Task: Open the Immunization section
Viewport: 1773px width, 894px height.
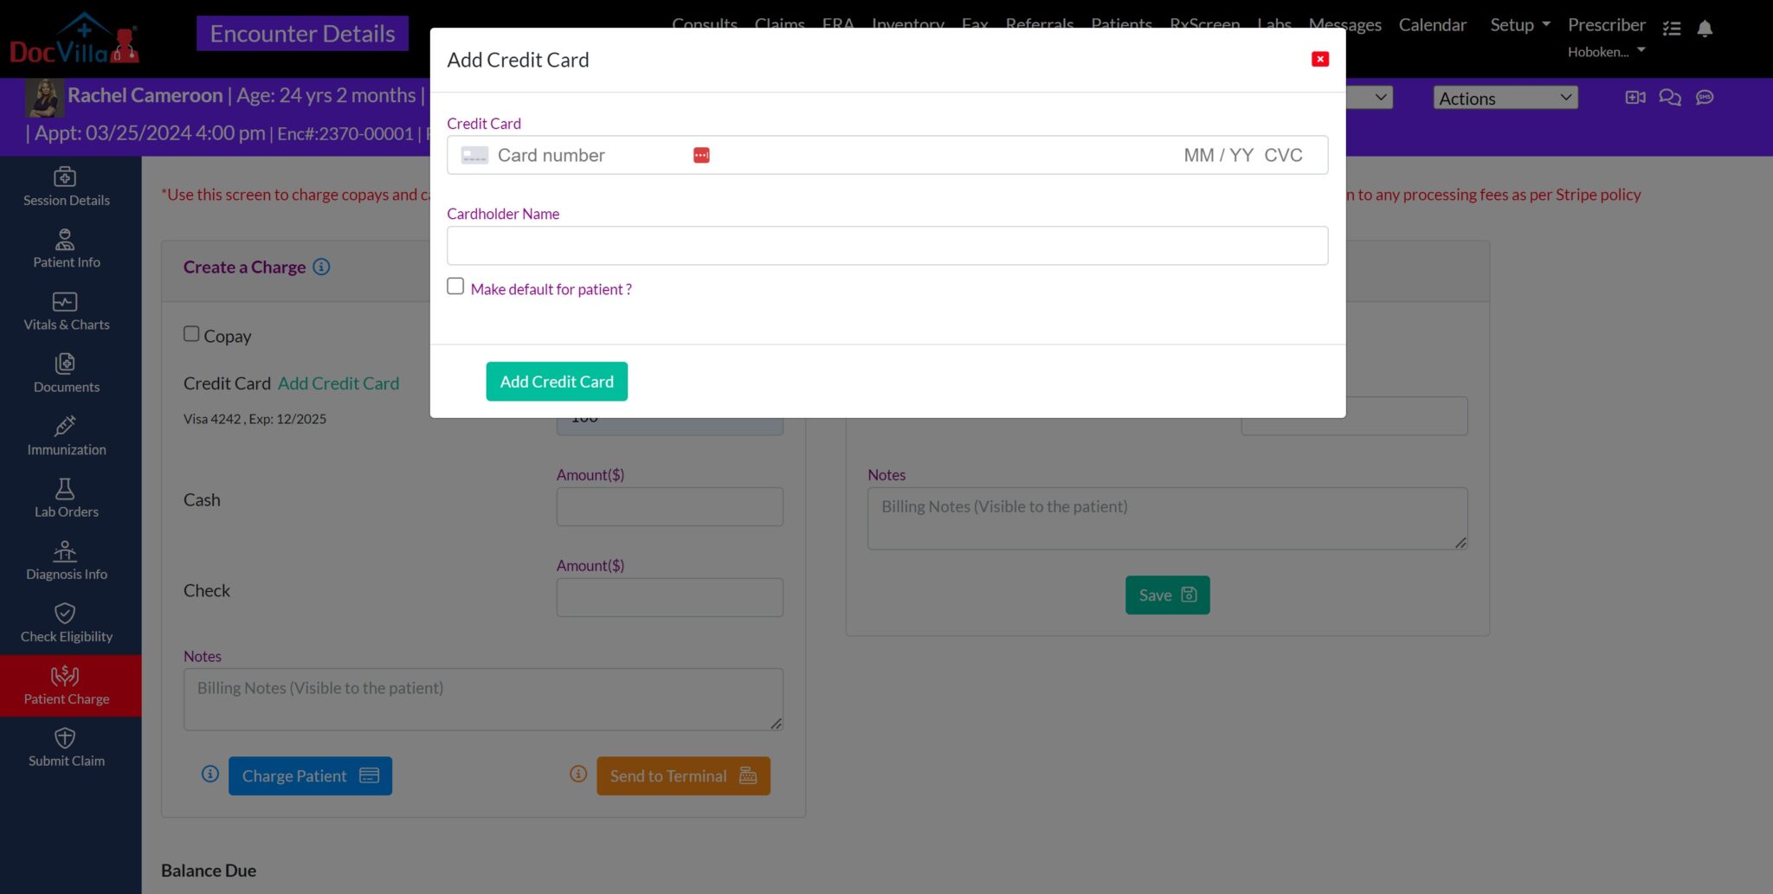Action: [66, 436]
